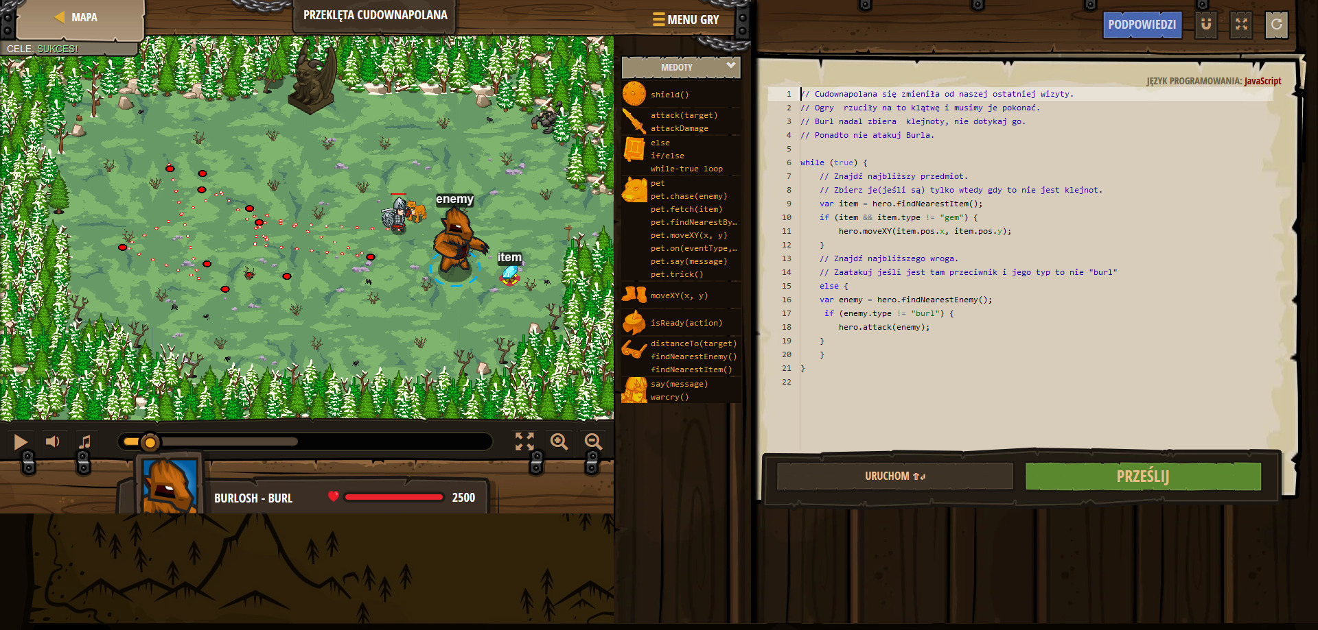The width and height of the screenshot is (1318, 630).
Task: Mute the game sound
Action: click(x=53, y=442)
